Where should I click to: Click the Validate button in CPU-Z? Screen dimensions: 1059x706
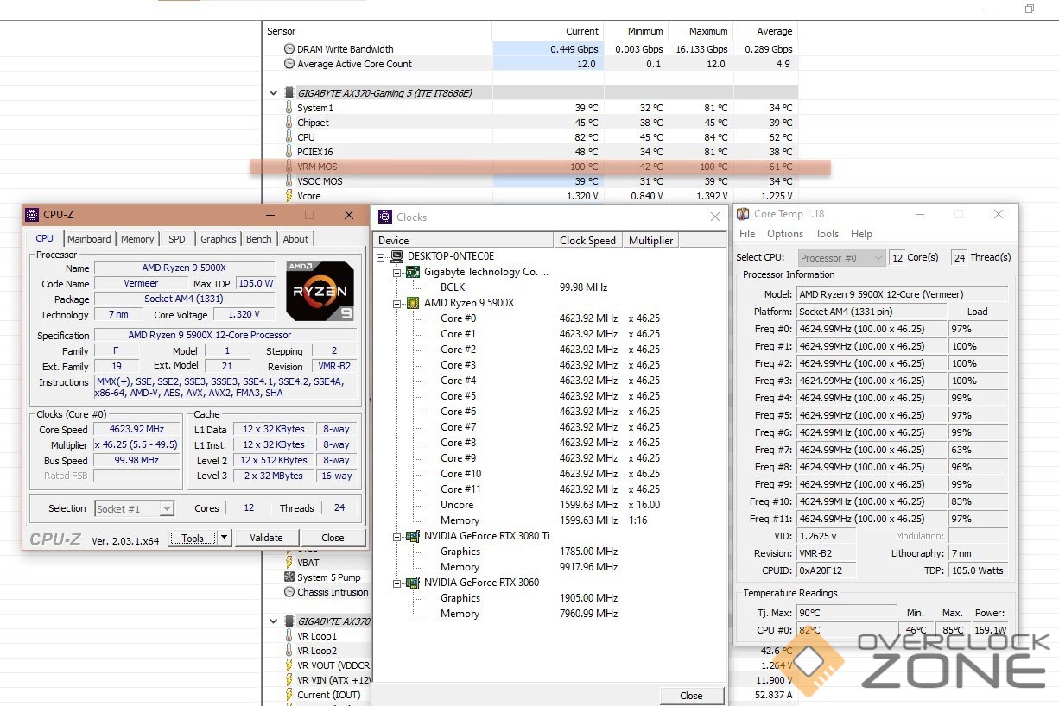266,538
